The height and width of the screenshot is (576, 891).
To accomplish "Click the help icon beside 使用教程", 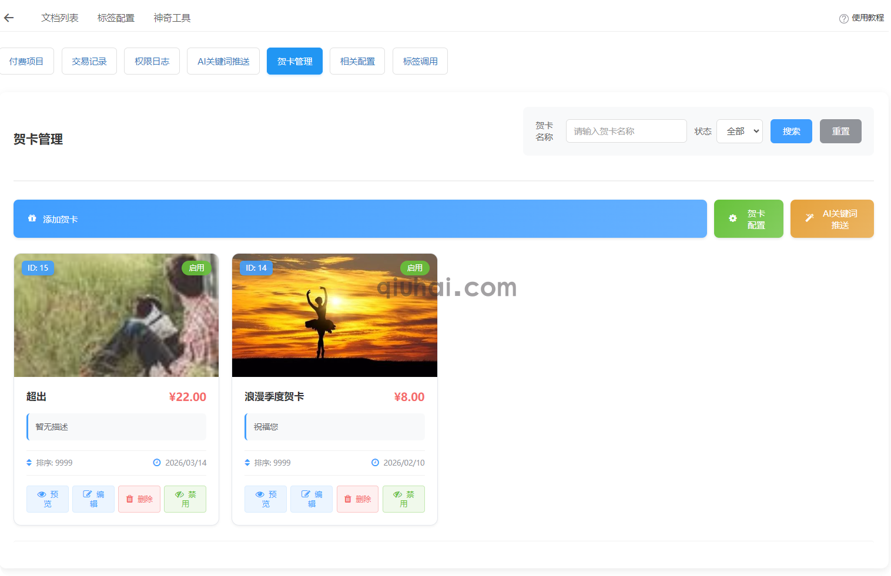I will click(x=843, y=18).
